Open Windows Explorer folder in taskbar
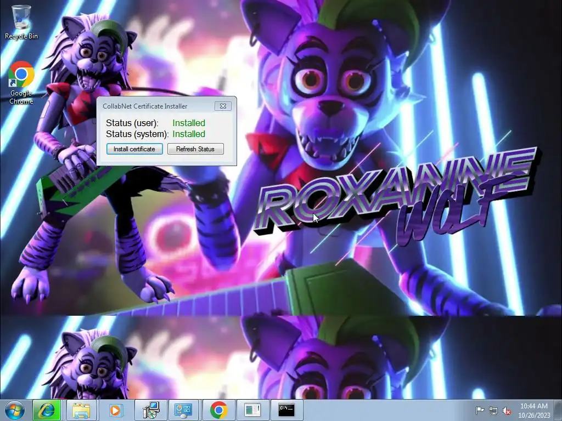Image resolution: width=562 pixels, height=421 pixels. [x=81, y=410]
